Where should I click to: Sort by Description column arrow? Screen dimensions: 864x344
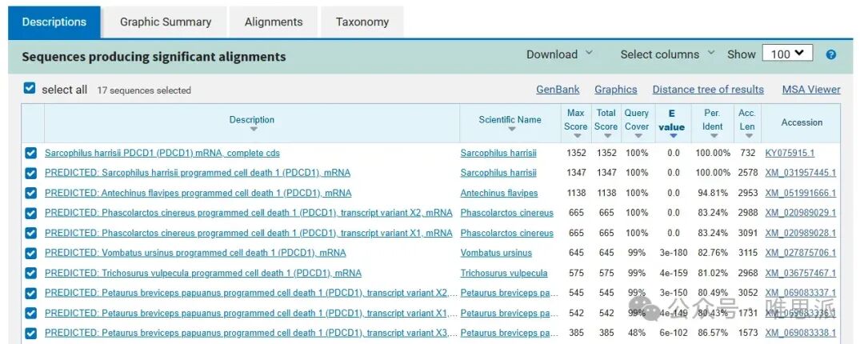pos(253,129)
